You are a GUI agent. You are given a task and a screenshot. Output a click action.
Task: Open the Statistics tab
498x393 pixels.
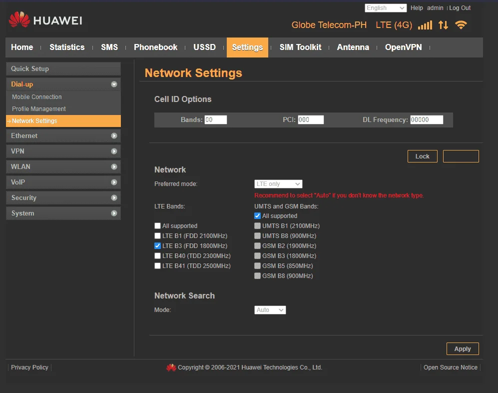[67, 47]
